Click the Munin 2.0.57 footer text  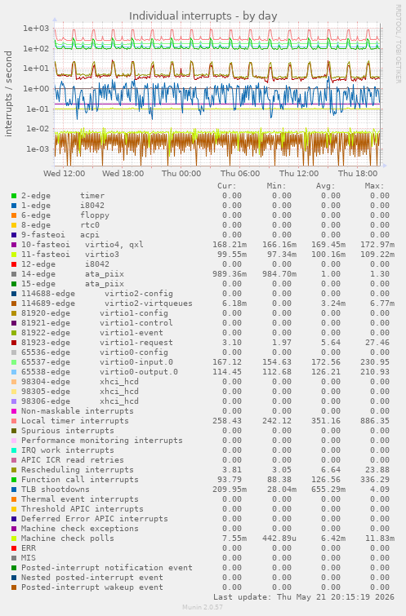pos(203,607)
